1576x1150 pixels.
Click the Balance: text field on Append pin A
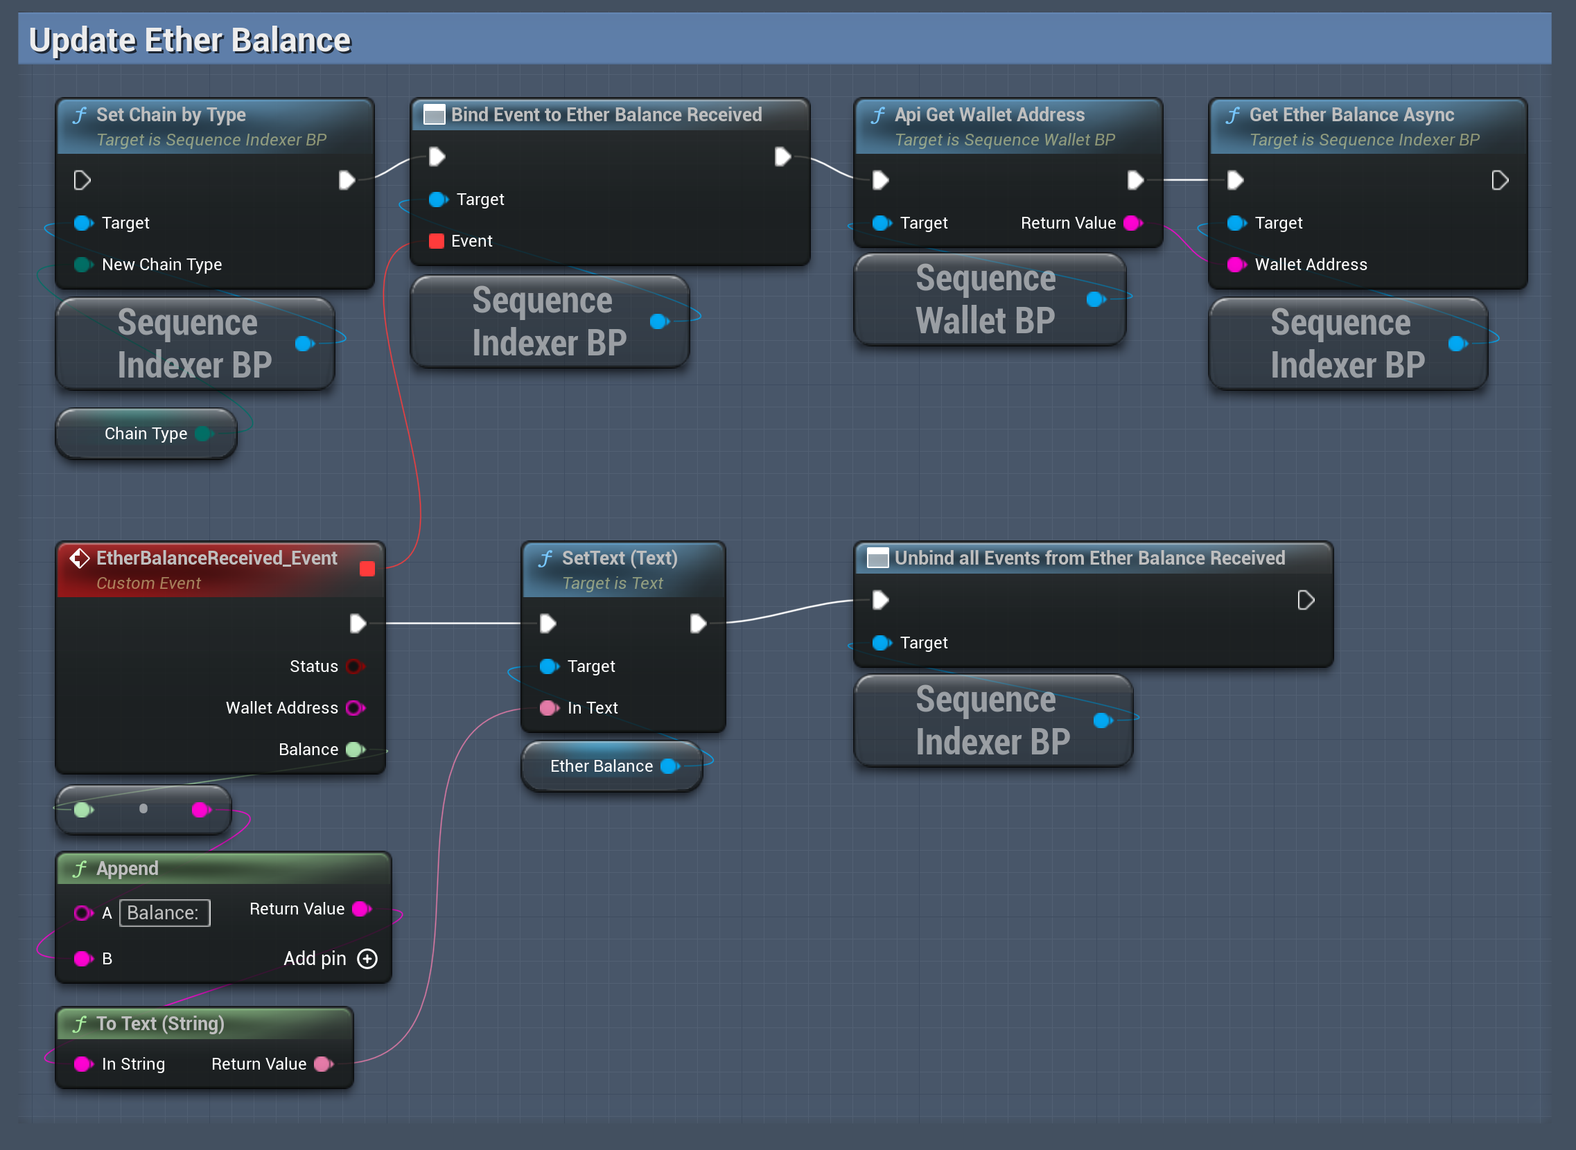[x=164, y=912]
